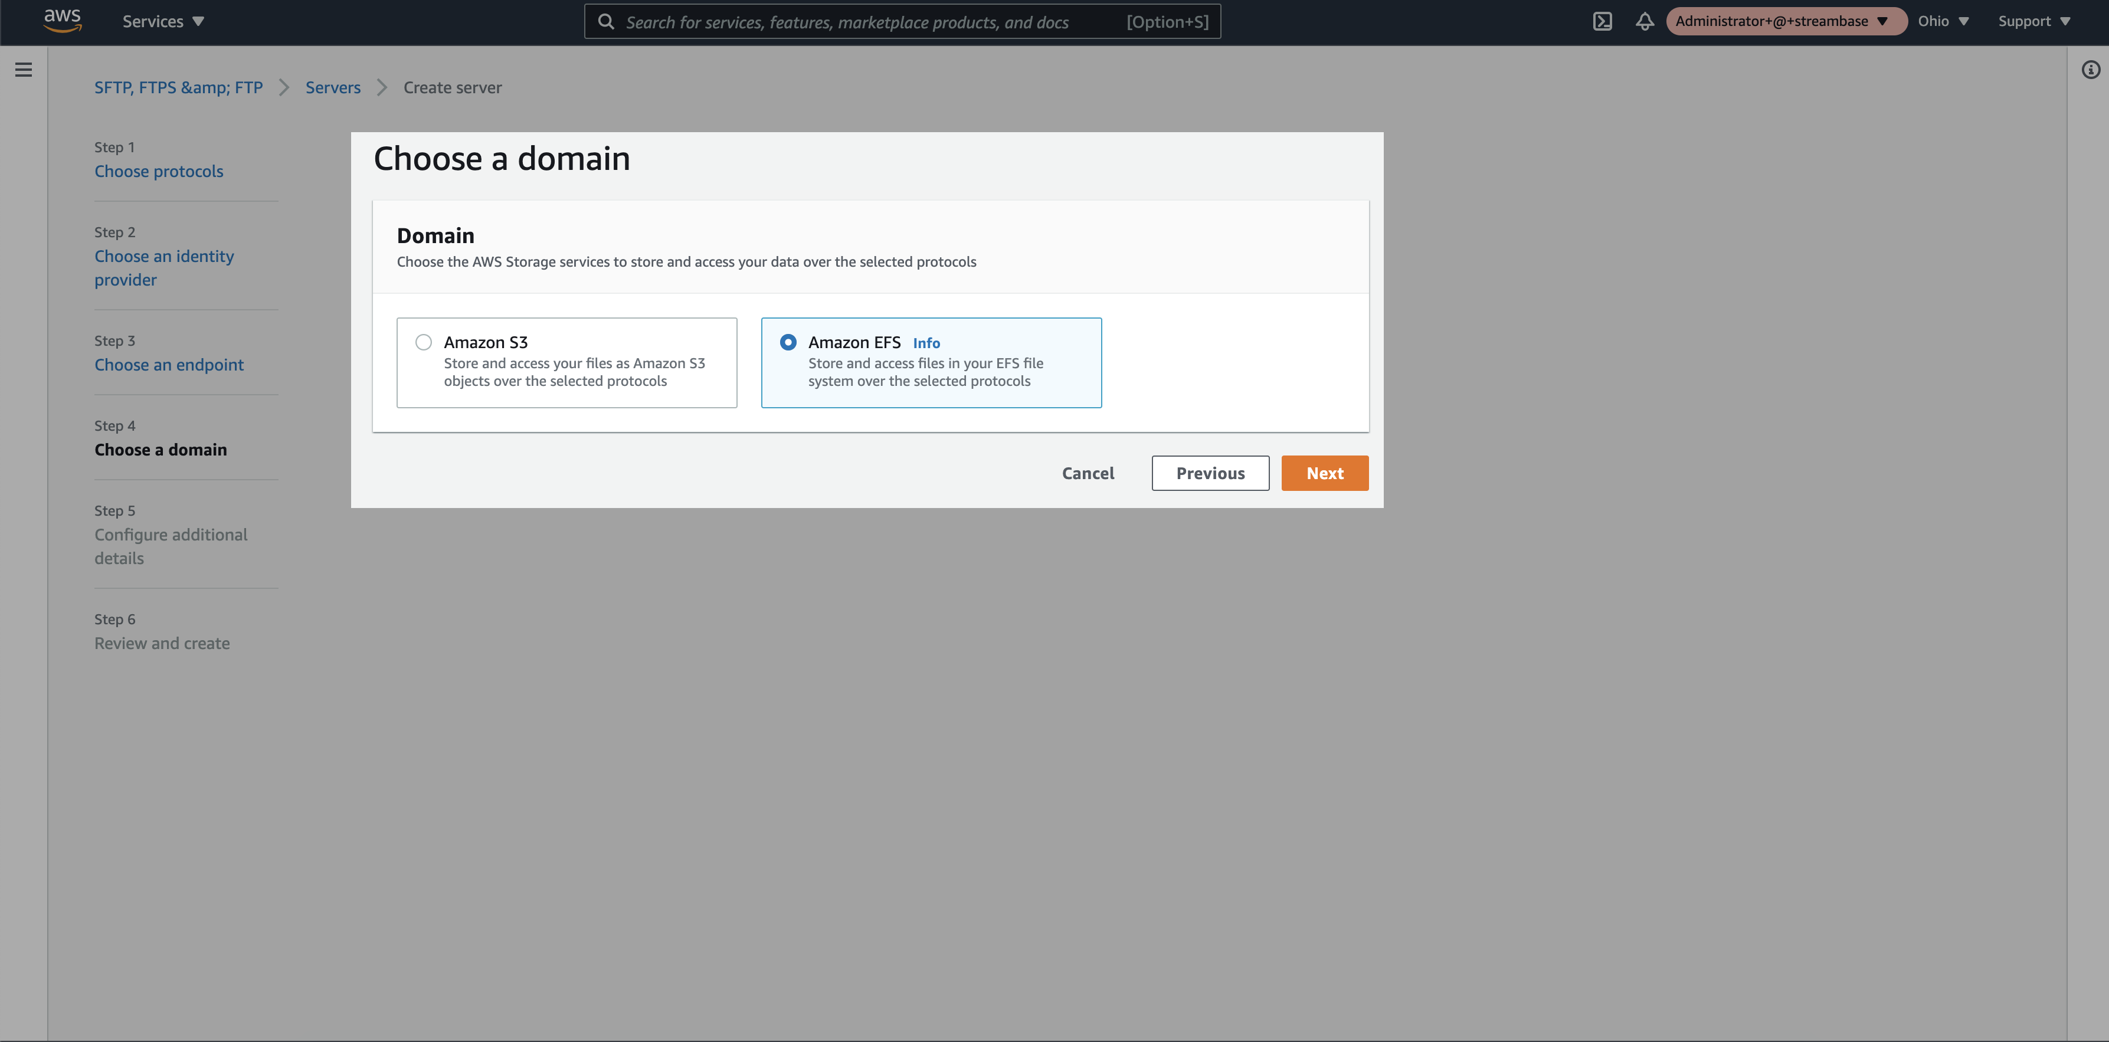Select the Amazon S3 radio button

click(x=423, y=342)
